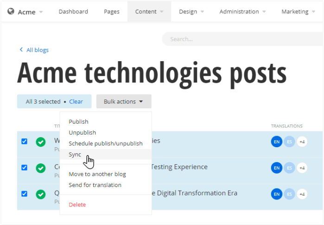The image size is (324, 225).
Task: Choose Send for translation menu entry
Action: click(x=95, y=185)
